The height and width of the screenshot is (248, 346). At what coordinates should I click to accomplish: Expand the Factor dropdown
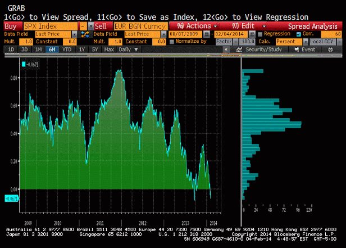pos(236,42)
